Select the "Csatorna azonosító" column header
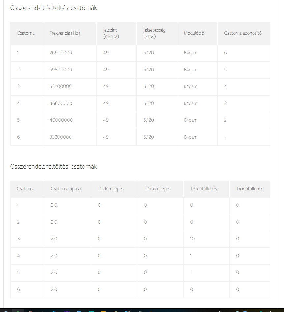284x312 pixels. coord(243,33)
